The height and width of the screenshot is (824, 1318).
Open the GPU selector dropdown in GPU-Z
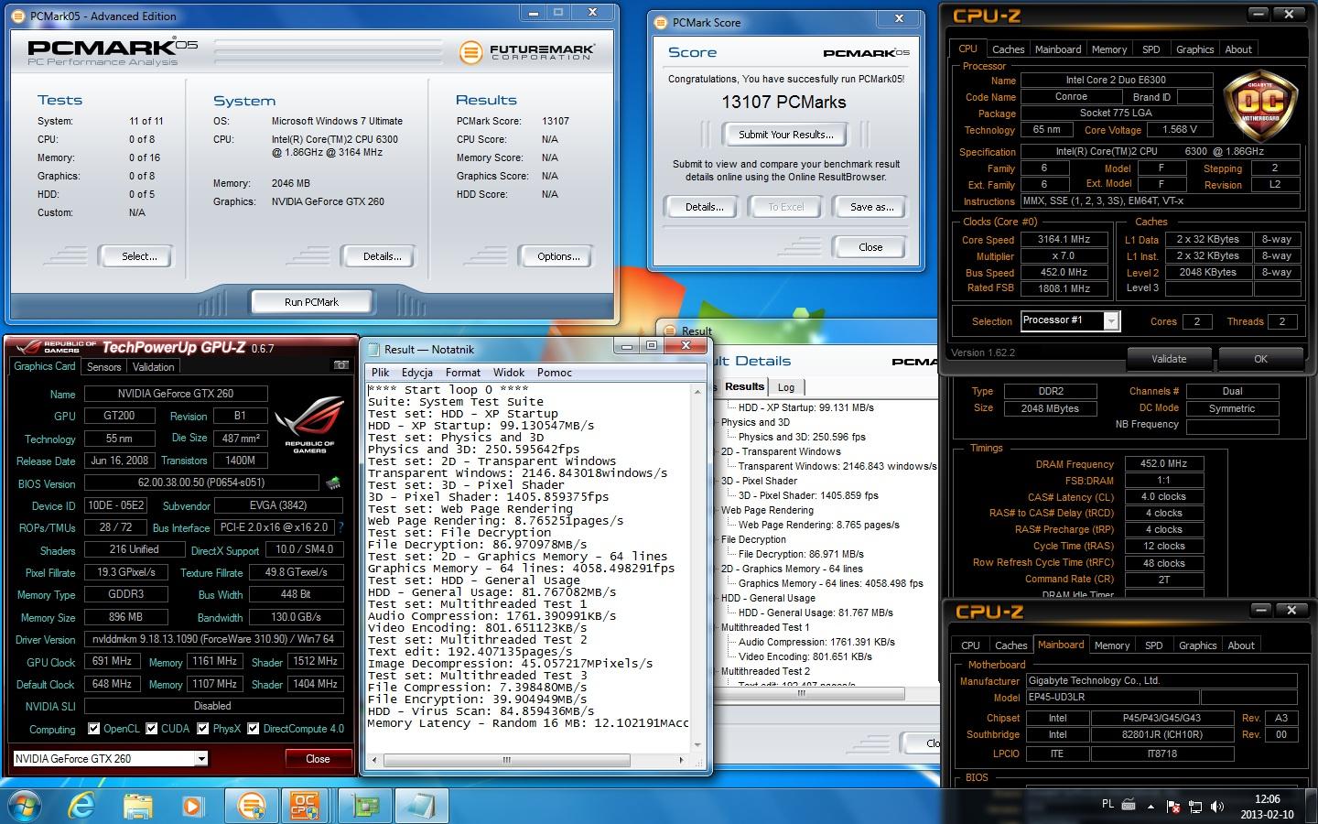(200, 758)
